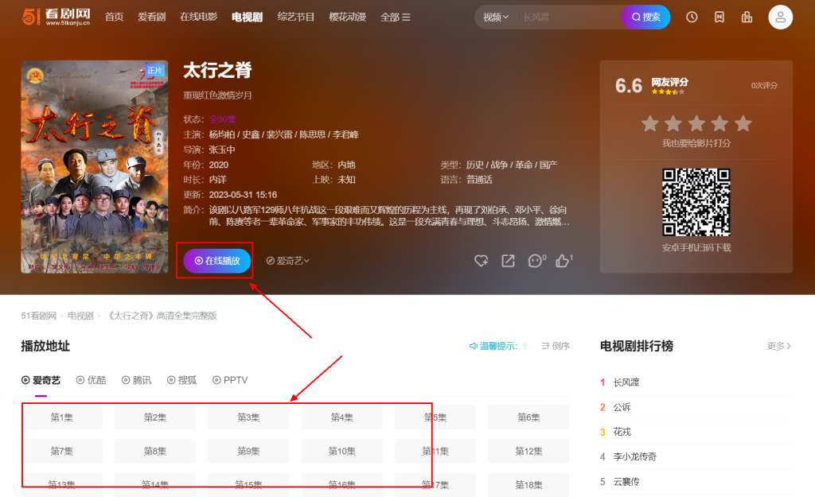The height and width of the screenshot is (497, 815).
Task: Go to 在线电影 nav tab
Action: [x=198, y=17]
